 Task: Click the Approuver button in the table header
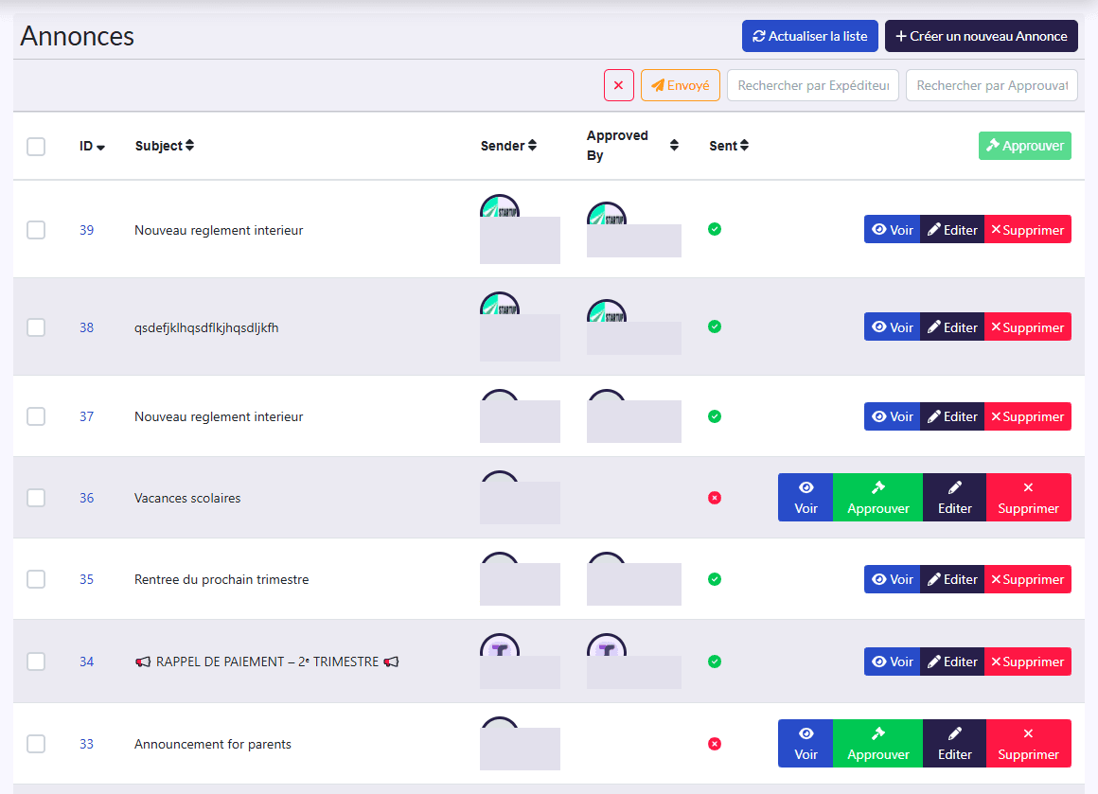1024,146
